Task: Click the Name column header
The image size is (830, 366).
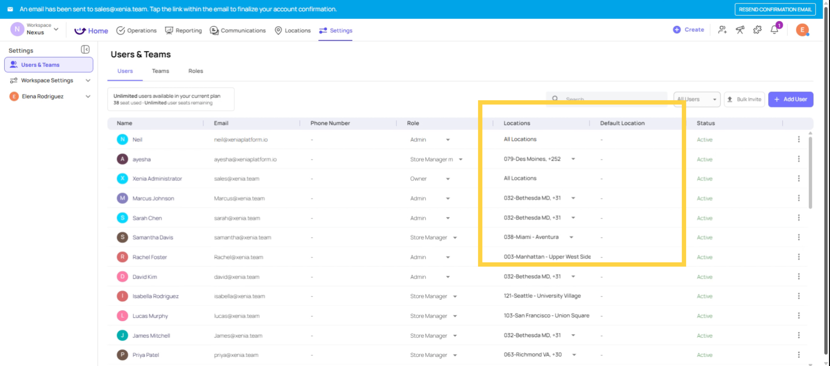Action: tap(124, 123)
